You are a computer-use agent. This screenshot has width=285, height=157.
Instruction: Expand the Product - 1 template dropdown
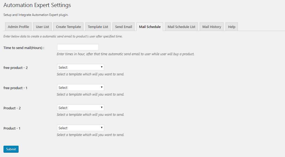point(80,128)
